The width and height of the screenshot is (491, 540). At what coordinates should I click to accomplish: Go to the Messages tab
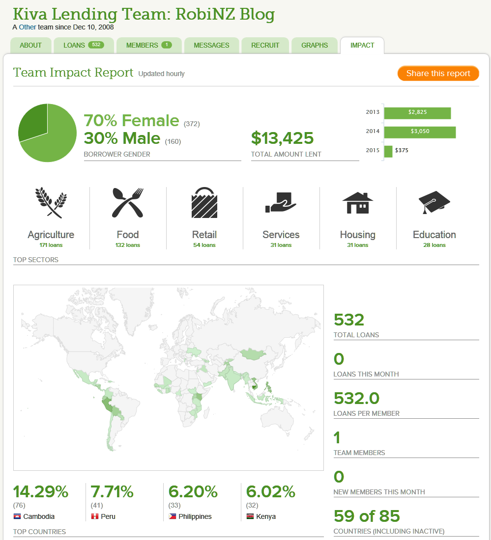click(x=211, y=45)
